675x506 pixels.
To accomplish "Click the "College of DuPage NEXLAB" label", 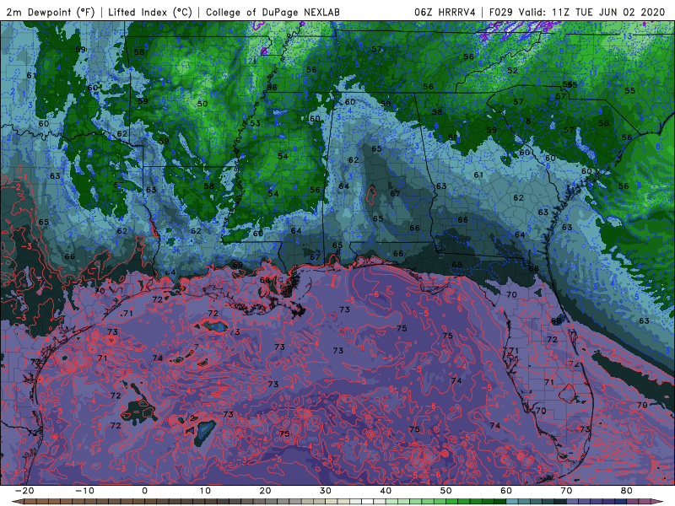I will pos(273,13).
